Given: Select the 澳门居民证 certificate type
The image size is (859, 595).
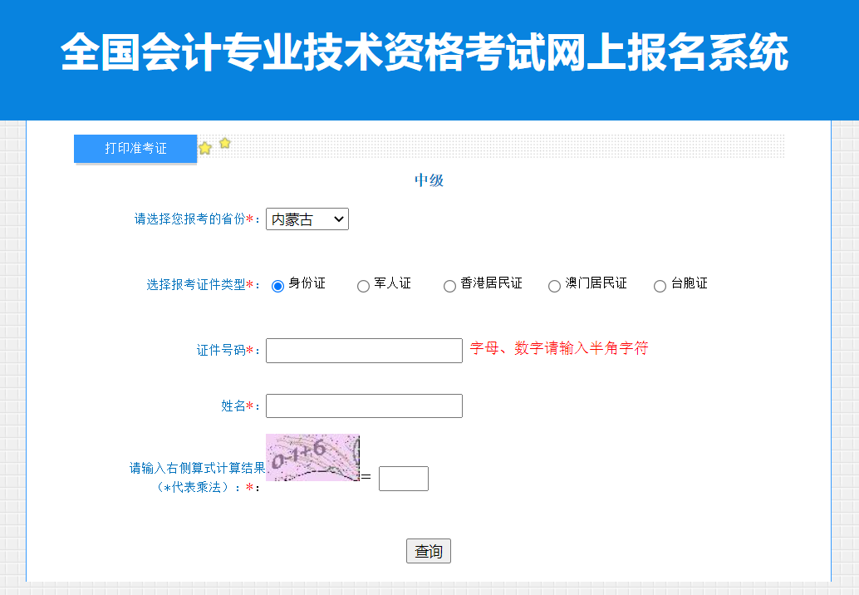Looking at the screenshot, I should point(553,285).
